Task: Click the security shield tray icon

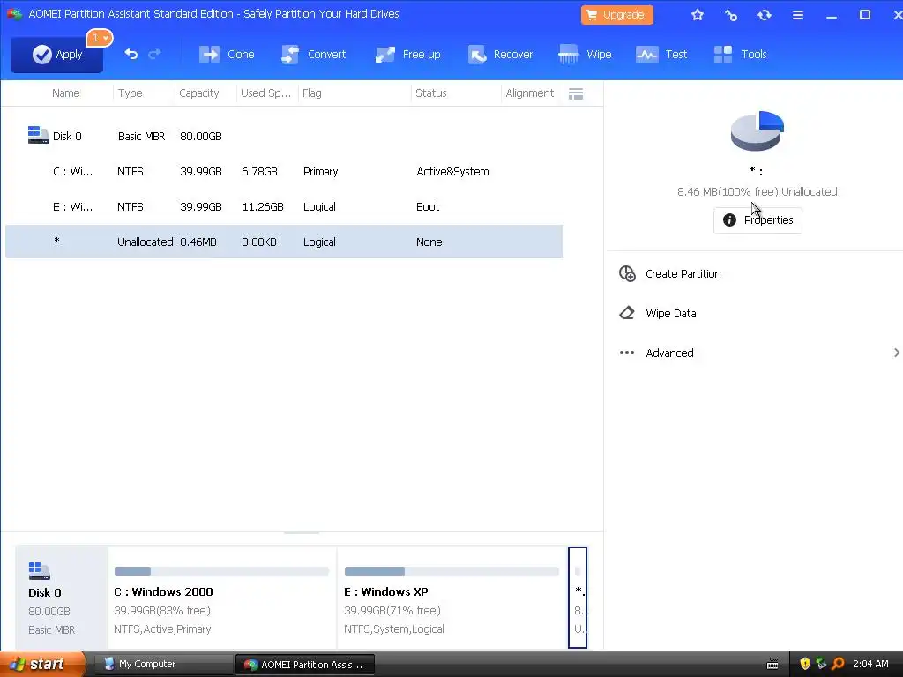Action: pyautogui.click(x=805, y=664)
